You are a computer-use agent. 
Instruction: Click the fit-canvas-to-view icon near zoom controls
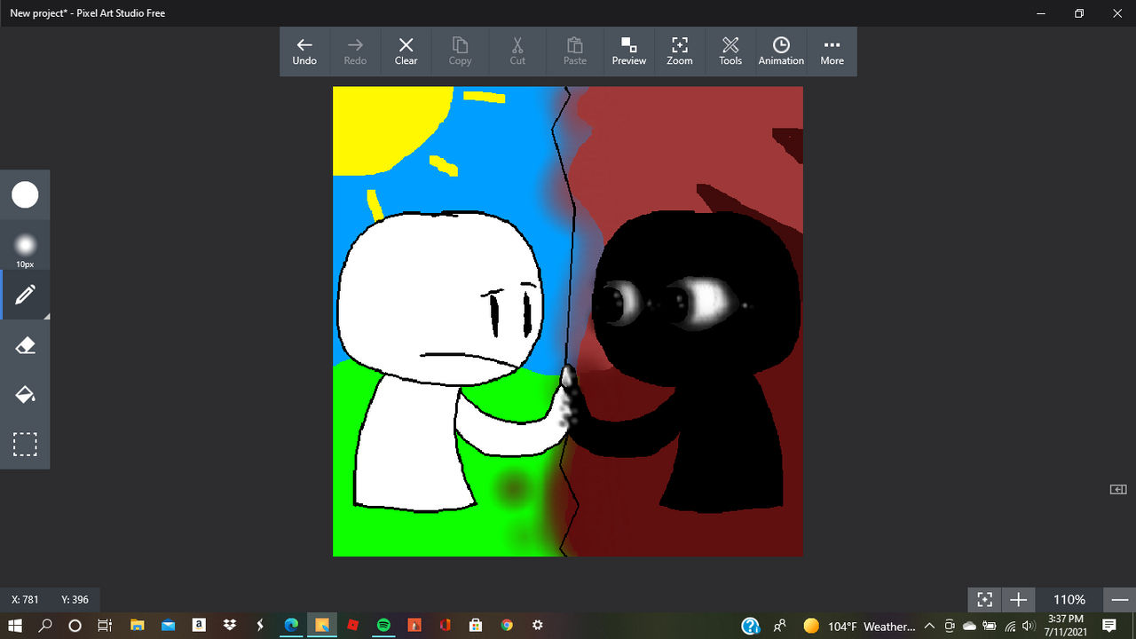click(x=984, y=599)
